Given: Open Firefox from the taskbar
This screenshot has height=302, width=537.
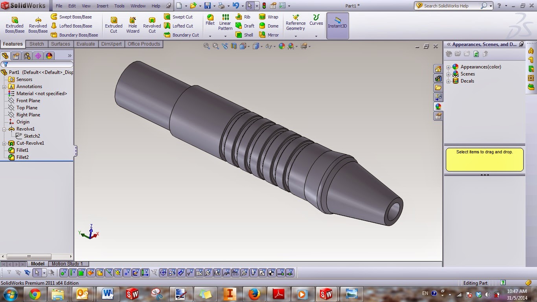Looking at the screenshot, I should point(254,294).
